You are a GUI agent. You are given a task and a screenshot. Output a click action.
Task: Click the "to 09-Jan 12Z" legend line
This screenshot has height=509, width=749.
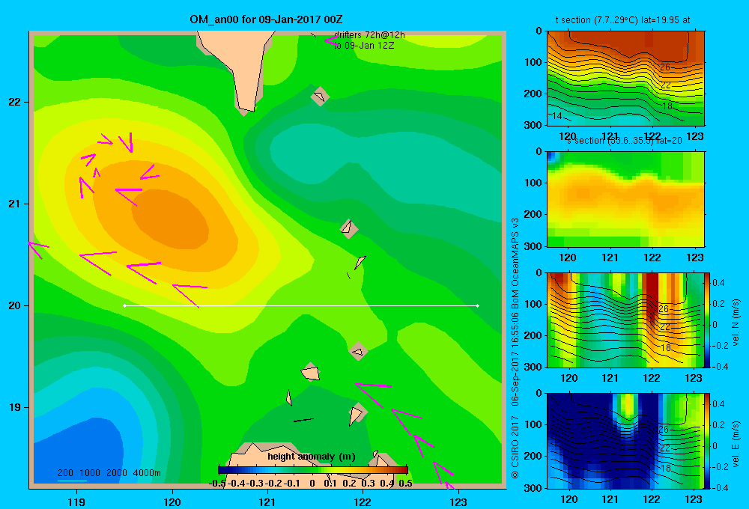[363, 46]
